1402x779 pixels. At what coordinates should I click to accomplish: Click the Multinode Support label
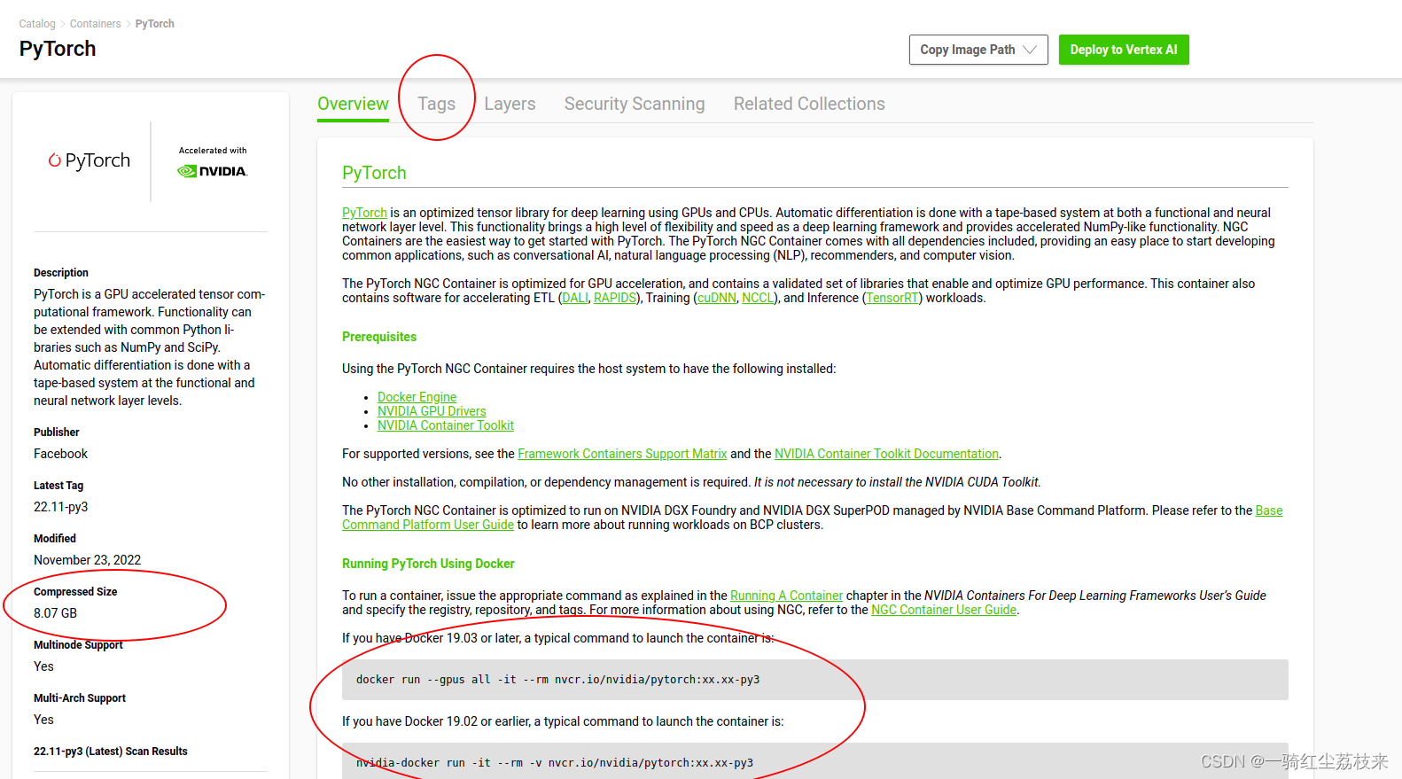click(x=78, y=645)
